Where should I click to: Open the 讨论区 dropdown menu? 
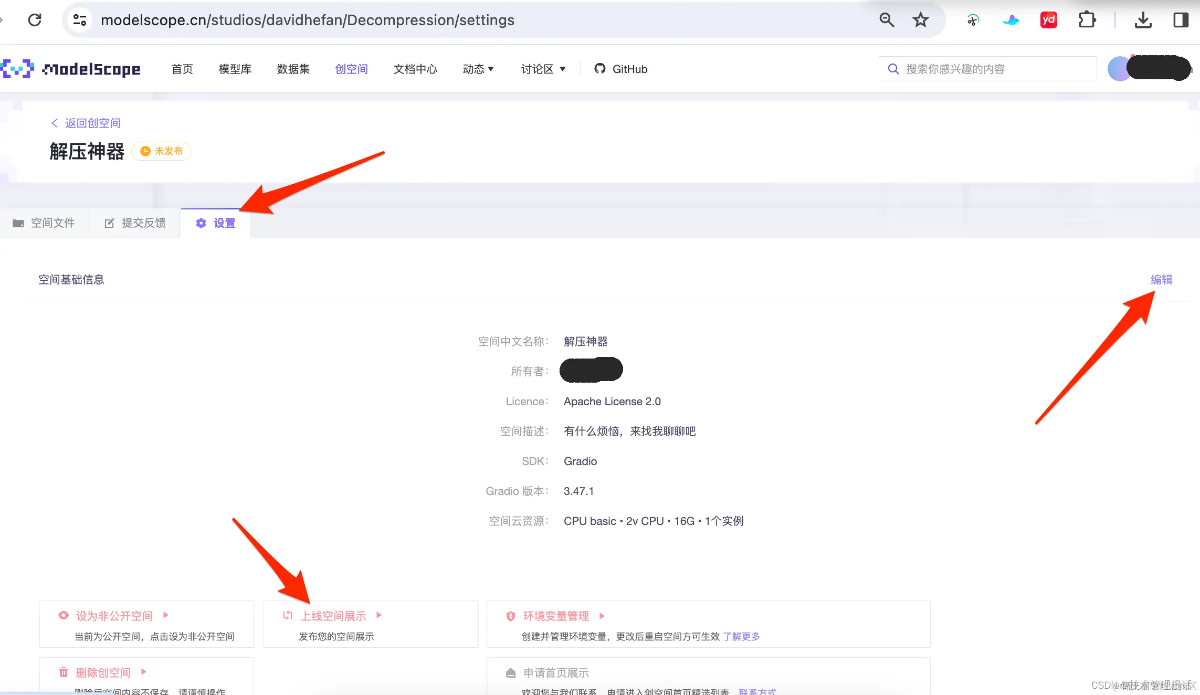tap(543, 68)
